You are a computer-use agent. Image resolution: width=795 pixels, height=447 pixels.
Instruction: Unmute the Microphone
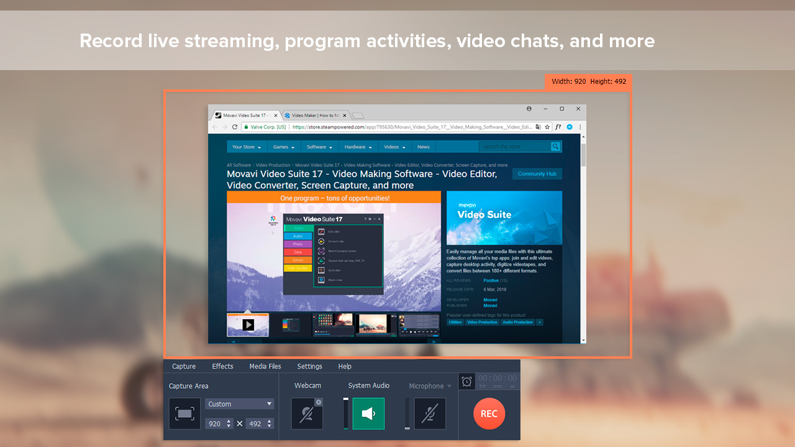[430, 413]
